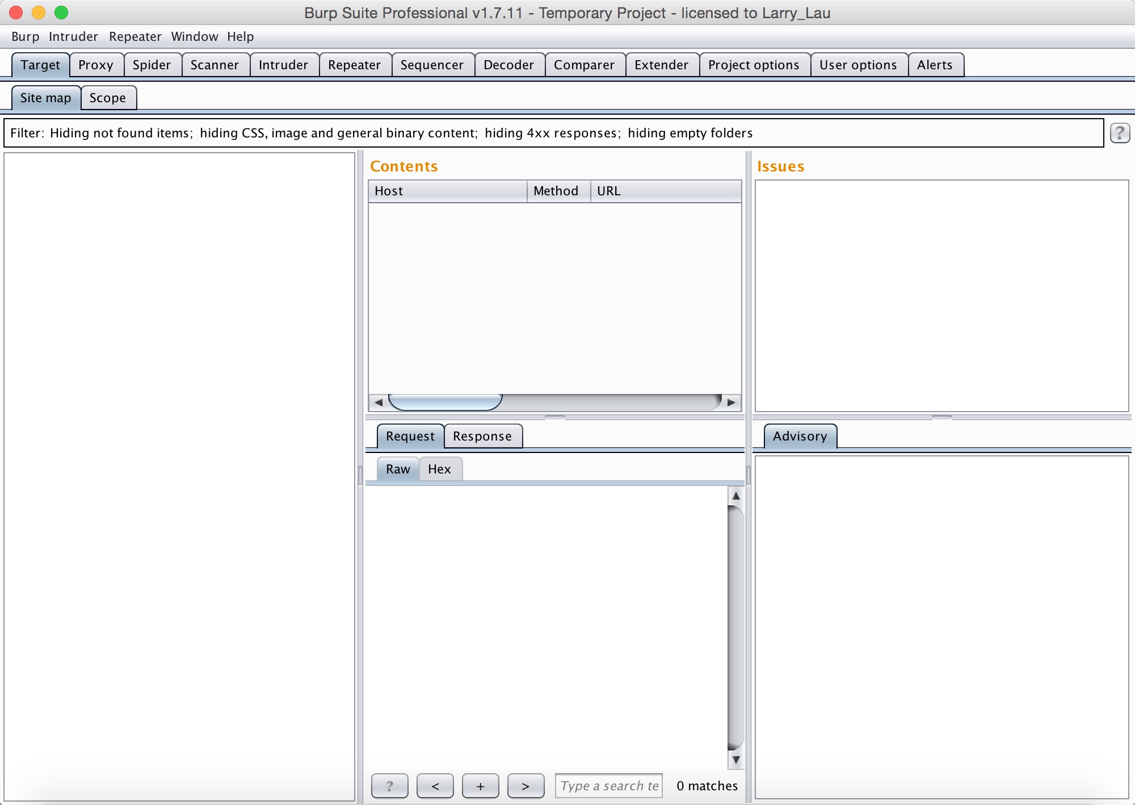Image resolution: width=1135 pixels, height=805 pixels.
Task: Switch to the Proxy tab
Action: click(x=96, y=65)
